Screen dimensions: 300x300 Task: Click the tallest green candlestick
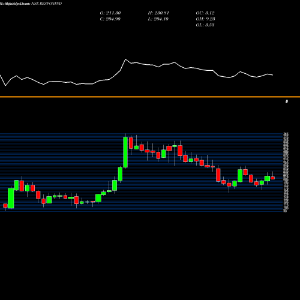click(125, 152)
